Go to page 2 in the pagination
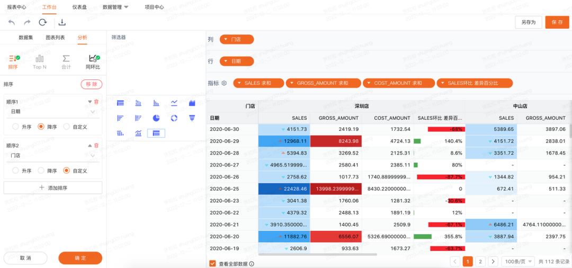The image size is (572, 268). (x=480, y=262)
